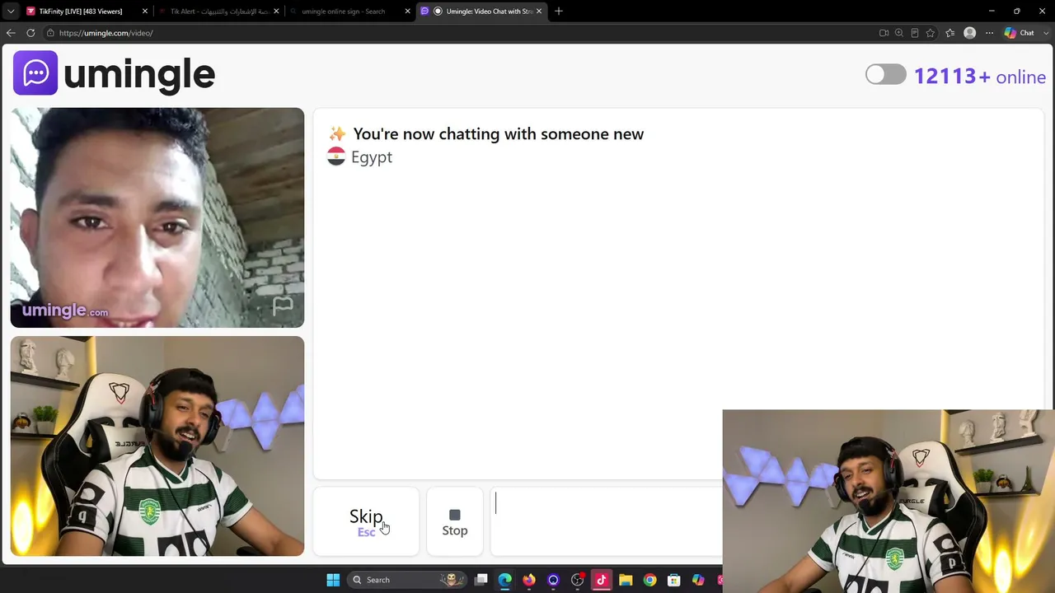Screen dimensions: 1055x593
Task: Toggle the switch next to online count
Action: 886,75
